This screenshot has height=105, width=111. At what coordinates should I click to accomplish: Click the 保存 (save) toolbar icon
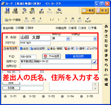(x=7, y=11)
